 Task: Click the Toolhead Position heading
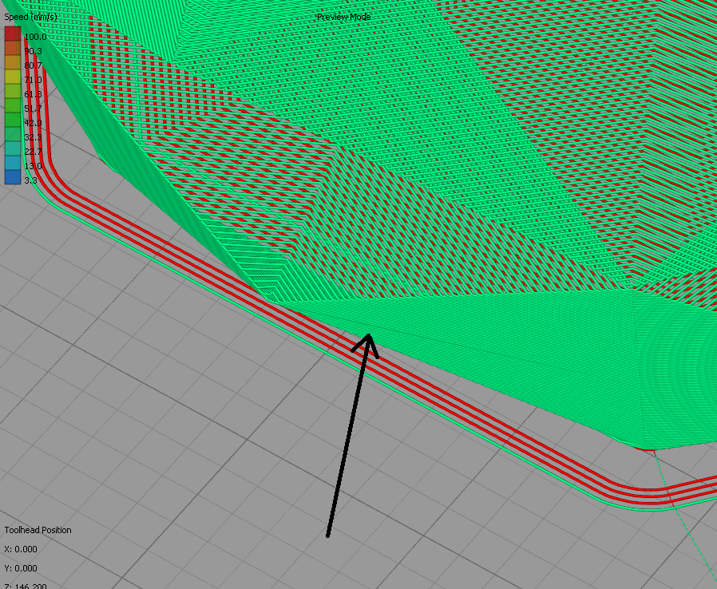tap(38, 530)
